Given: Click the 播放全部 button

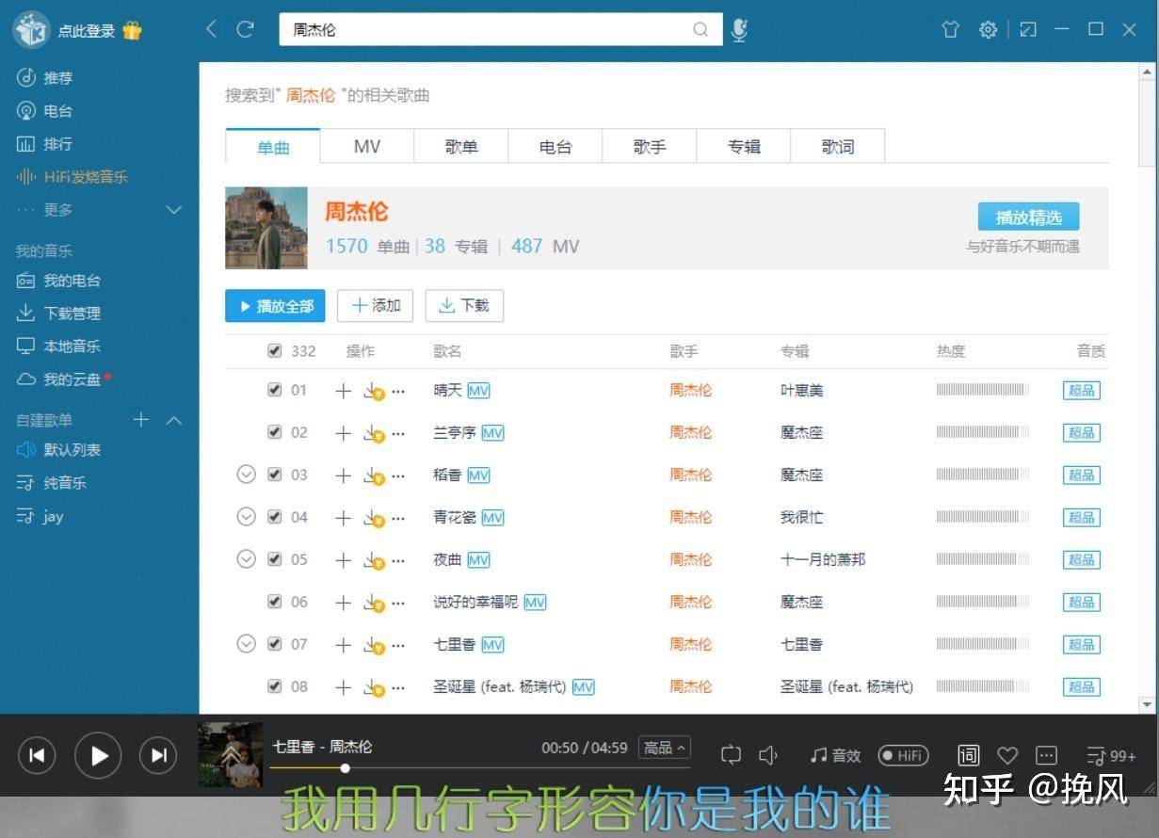Looking at the screenshot, I should [275, 306].
